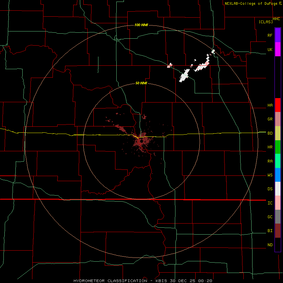This screenshot has width=283, height=283.
Task: Click the white dry snow echo northeast
Action: pyautogui.click(x=184, y=76)
